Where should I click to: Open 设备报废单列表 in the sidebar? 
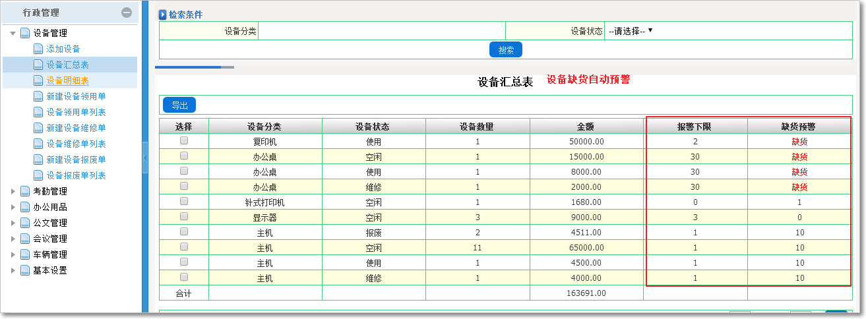click(76, 175)
